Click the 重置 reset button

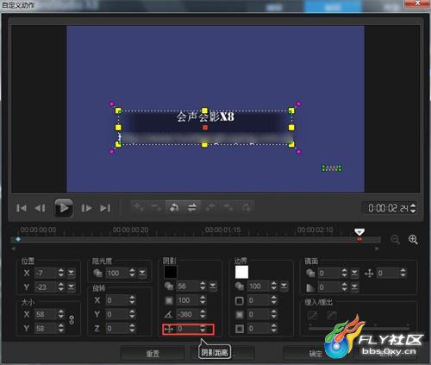[x=153, y=353]
